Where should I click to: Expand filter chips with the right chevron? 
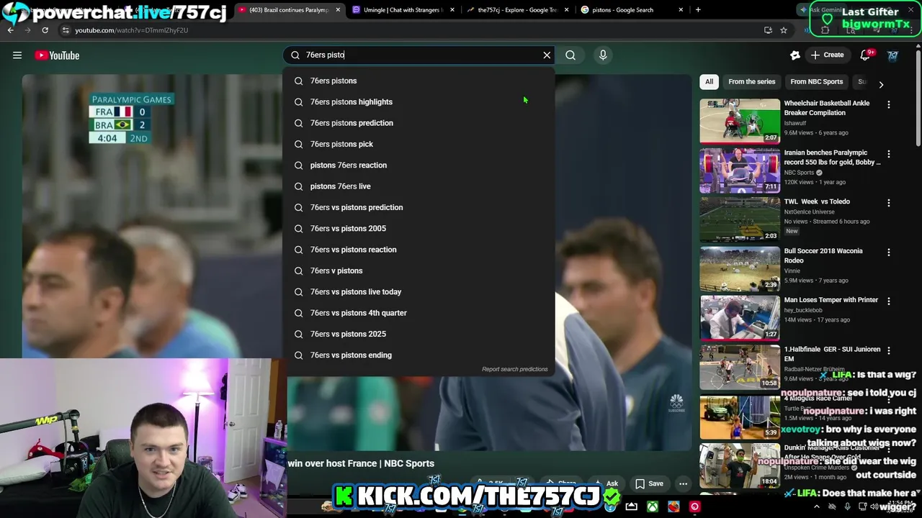click(x=881, y=84)
